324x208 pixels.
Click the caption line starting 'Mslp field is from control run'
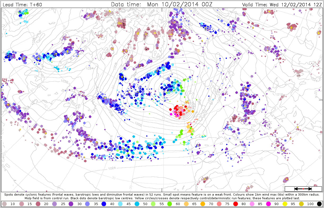point(162,198)
